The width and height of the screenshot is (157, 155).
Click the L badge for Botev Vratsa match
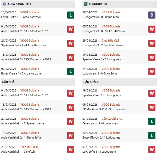(x=70, y=71)
